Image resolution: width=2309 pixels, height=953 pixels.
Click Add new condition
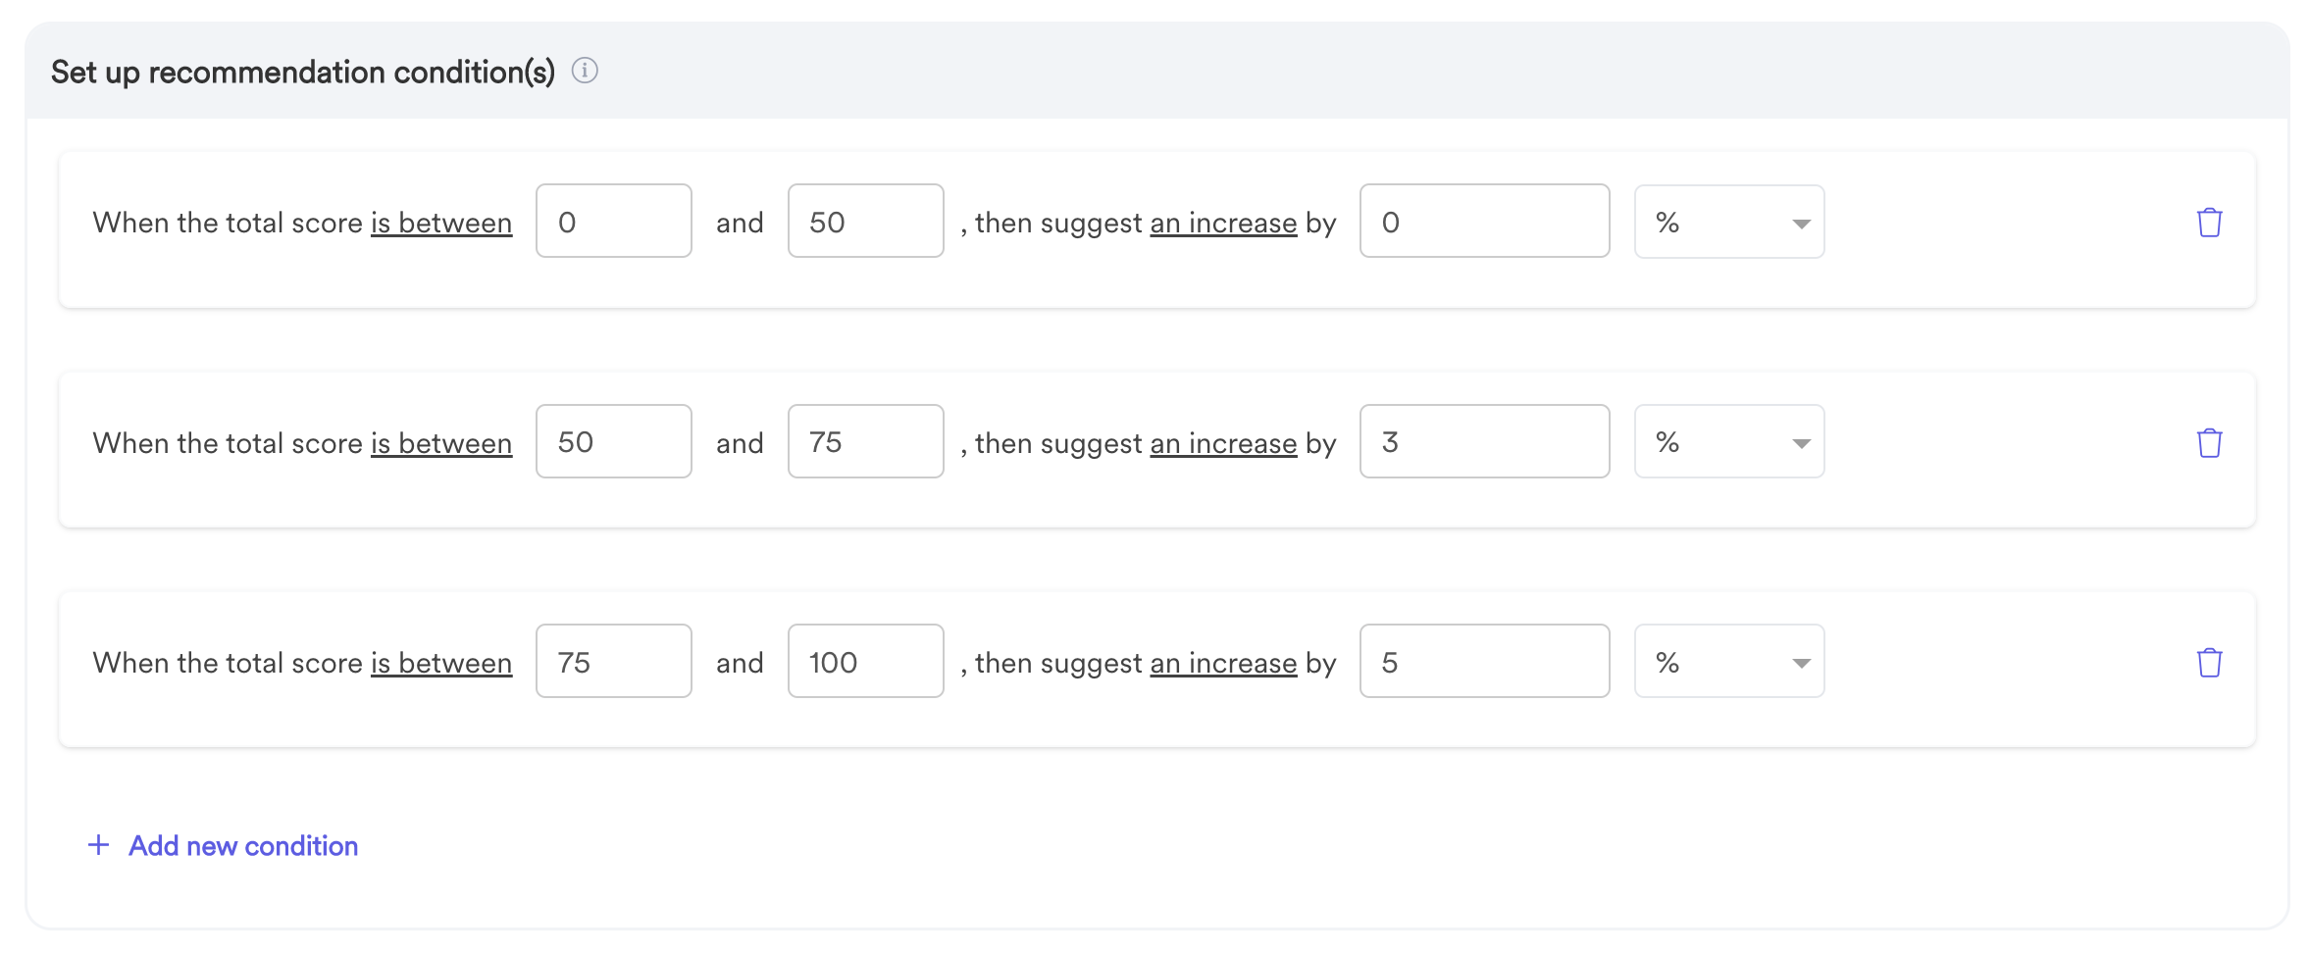tap(243, 845)
